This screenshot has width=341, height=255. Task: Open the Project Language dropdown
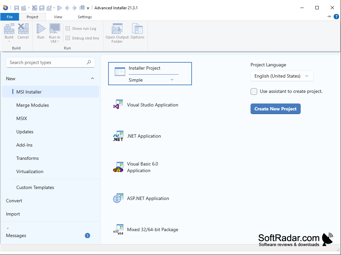282,76
